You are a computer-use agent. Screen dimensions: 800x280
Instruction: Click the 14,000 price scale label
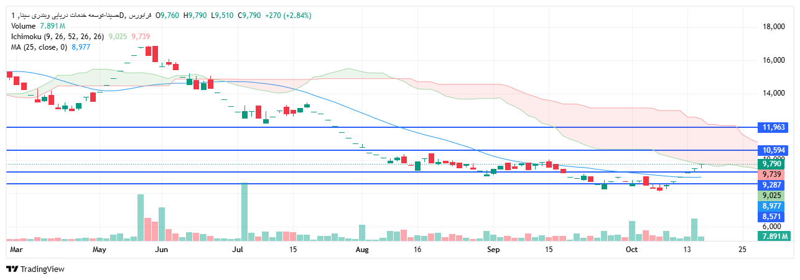(x=775, y=93)
